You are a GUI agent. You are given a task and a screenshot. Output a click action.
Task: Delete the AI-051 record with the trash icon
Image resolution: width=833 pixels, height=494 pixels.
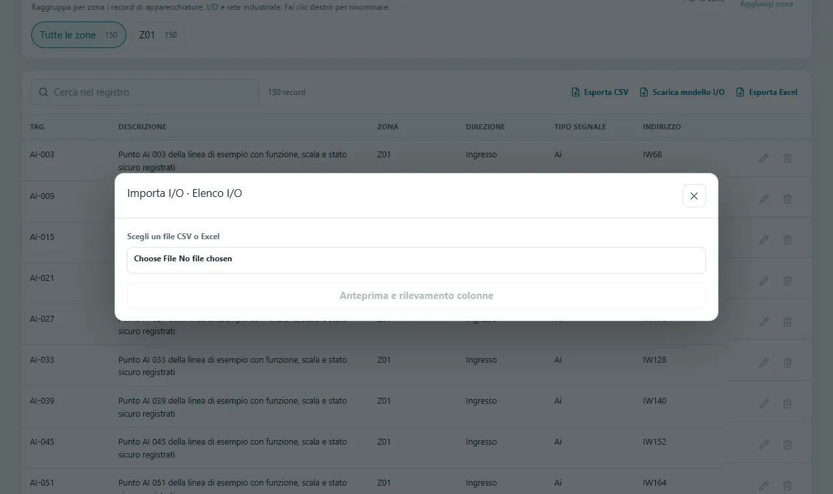click(x=787, y=486)
